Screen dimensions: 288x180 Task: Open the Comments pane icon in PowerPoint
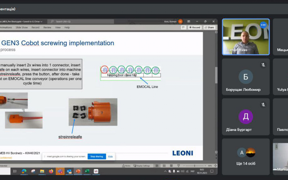pyautogui.click(x=183, y=27)
